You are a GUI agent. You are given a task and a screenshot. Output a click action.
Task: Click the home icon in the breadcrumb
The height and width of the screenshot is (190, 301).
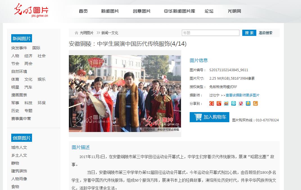[76, 33]
